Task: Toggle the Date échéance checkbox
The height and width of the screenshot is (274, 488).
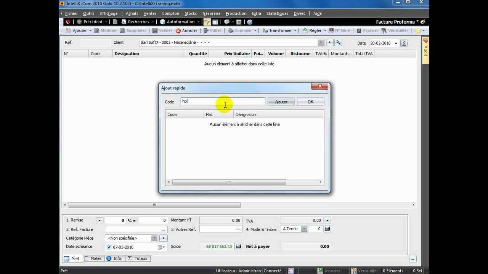Action: 109,247
